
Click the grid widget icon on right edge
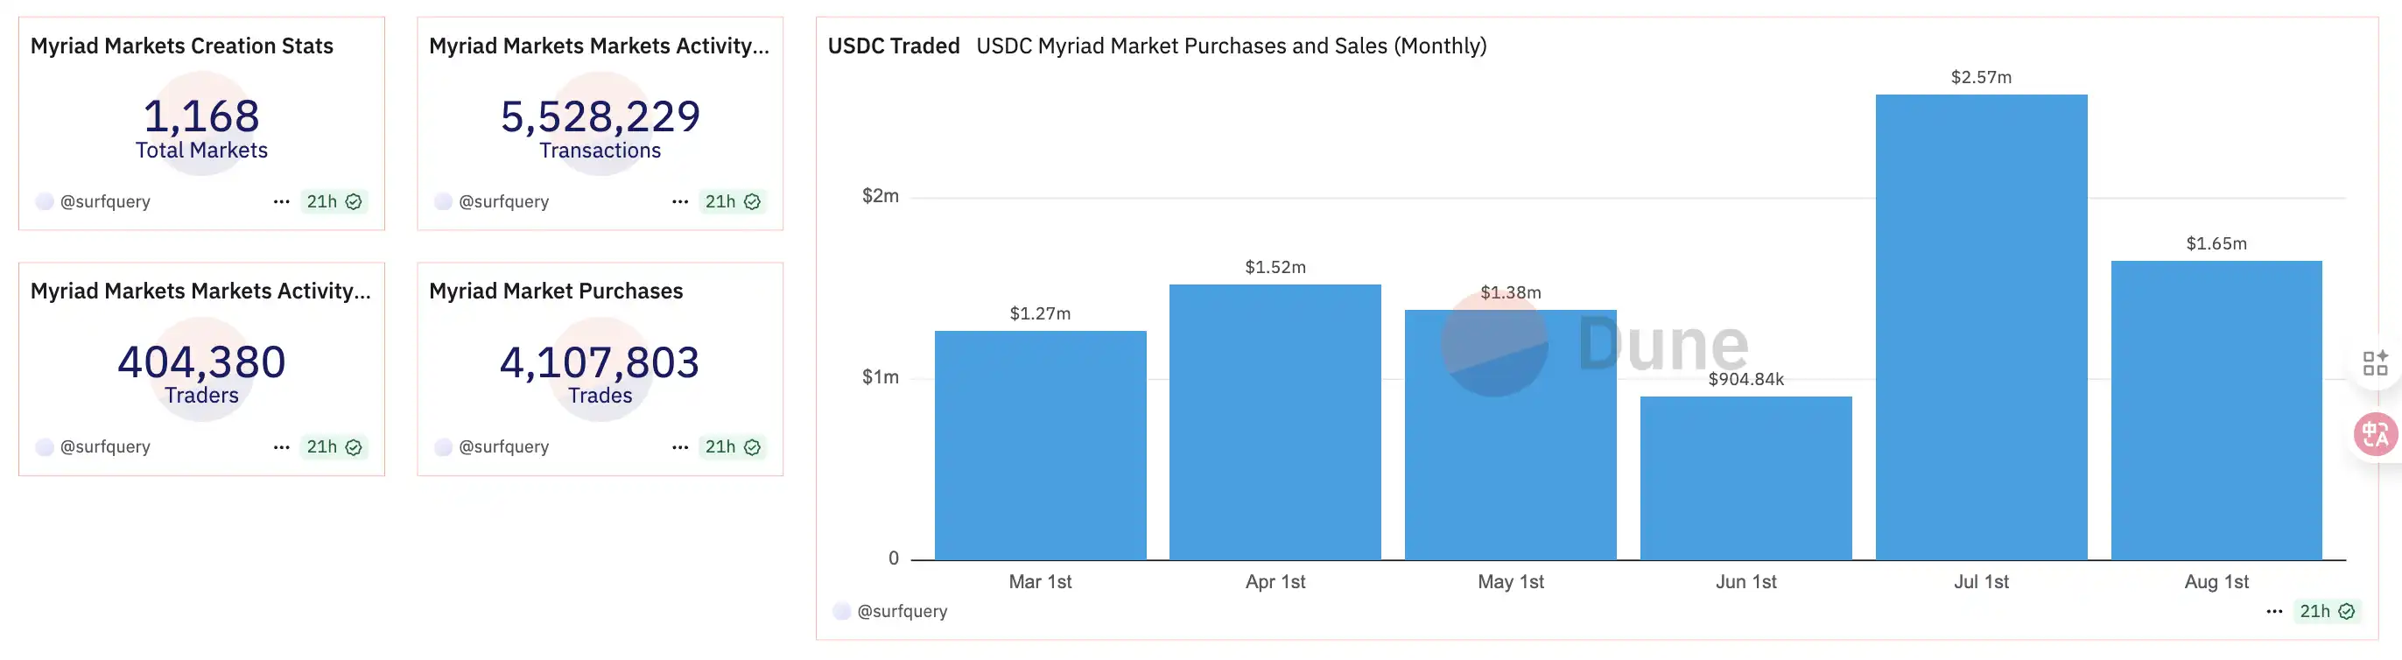click(x=2374, y=362)
